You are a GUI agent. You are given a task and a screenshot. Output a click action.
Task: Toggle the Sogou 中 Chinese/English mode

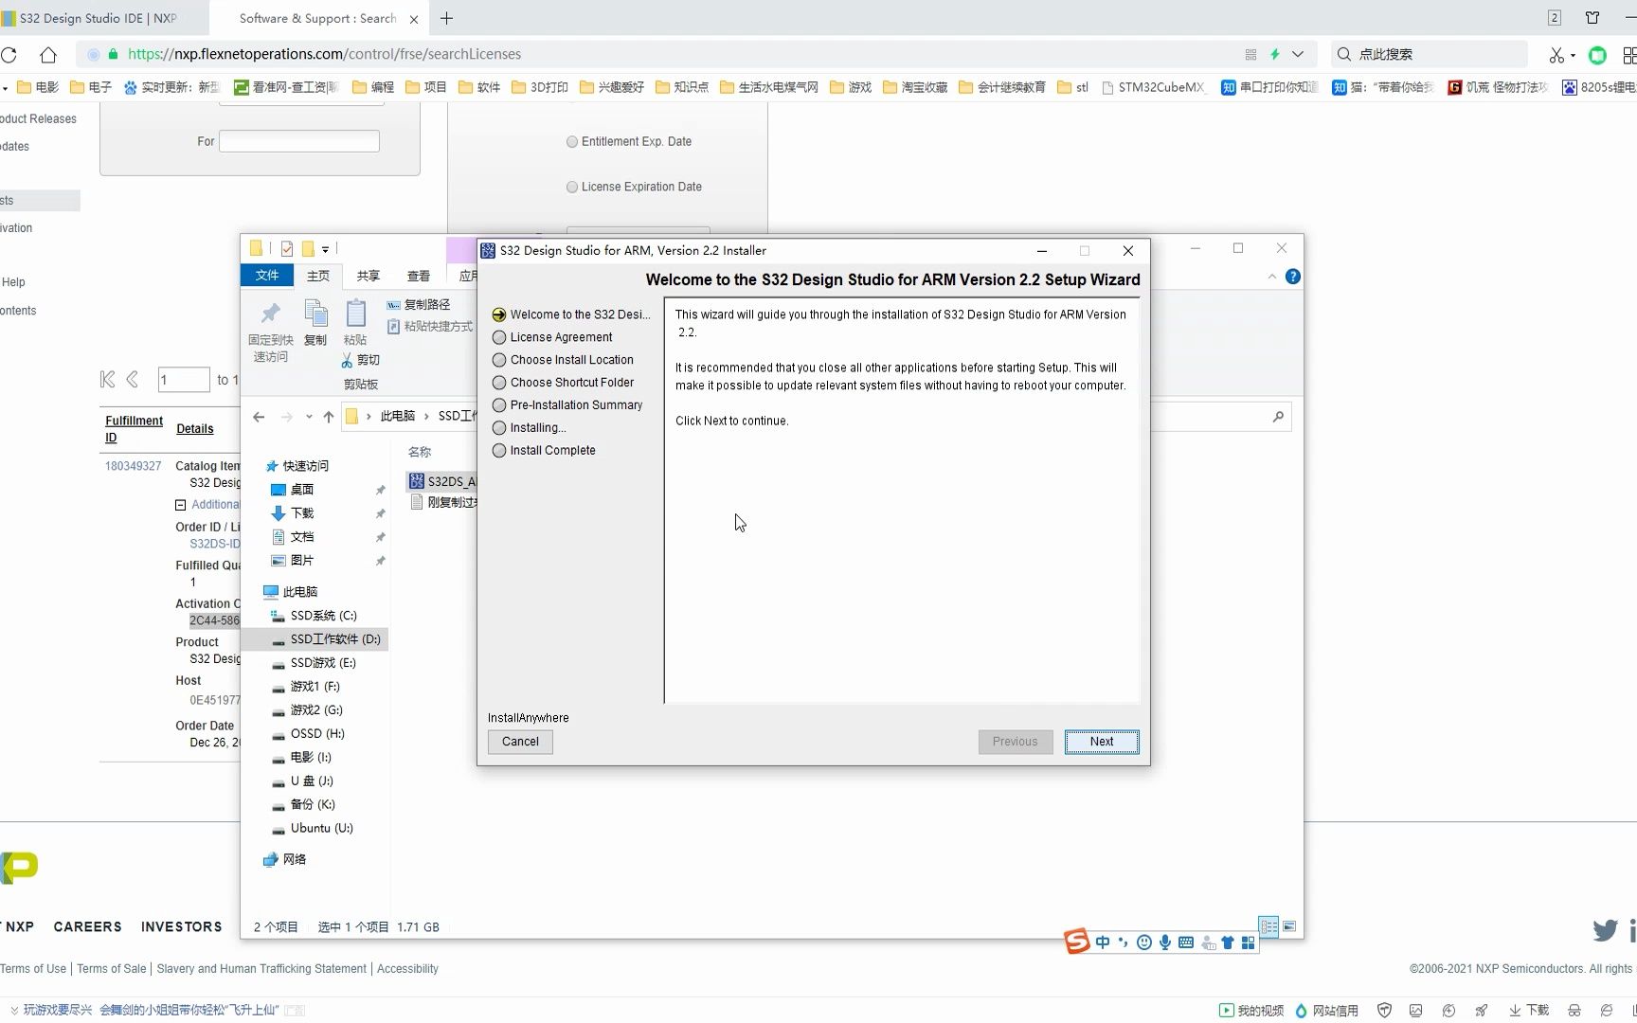(x=1103, y=942)
